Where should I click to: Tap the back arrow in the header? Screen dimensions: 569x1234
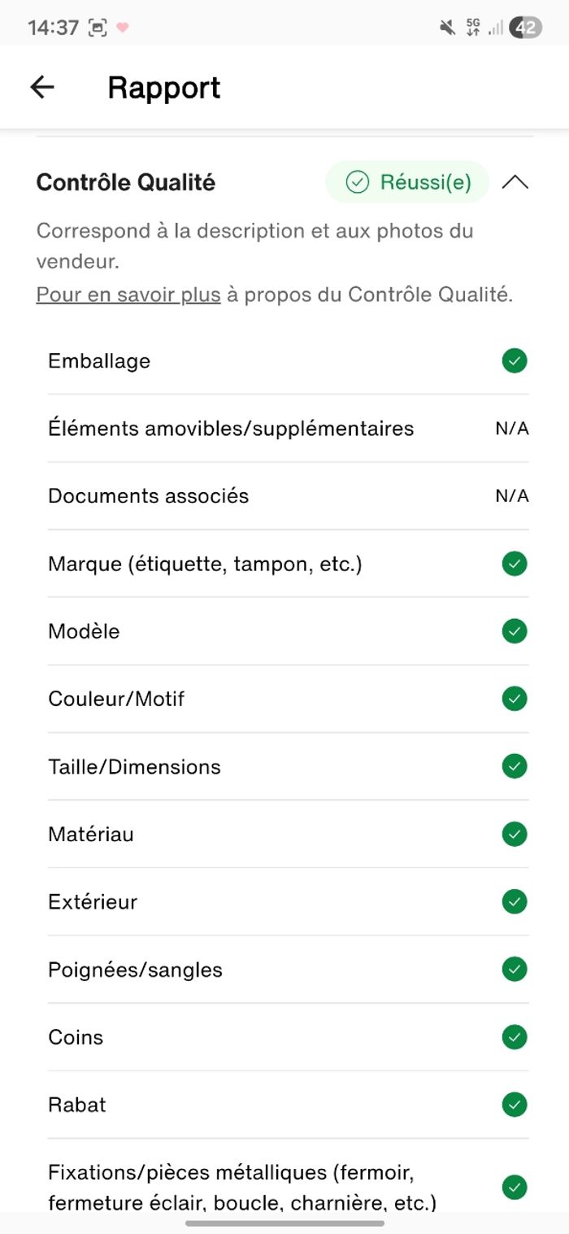coord(42,87)
